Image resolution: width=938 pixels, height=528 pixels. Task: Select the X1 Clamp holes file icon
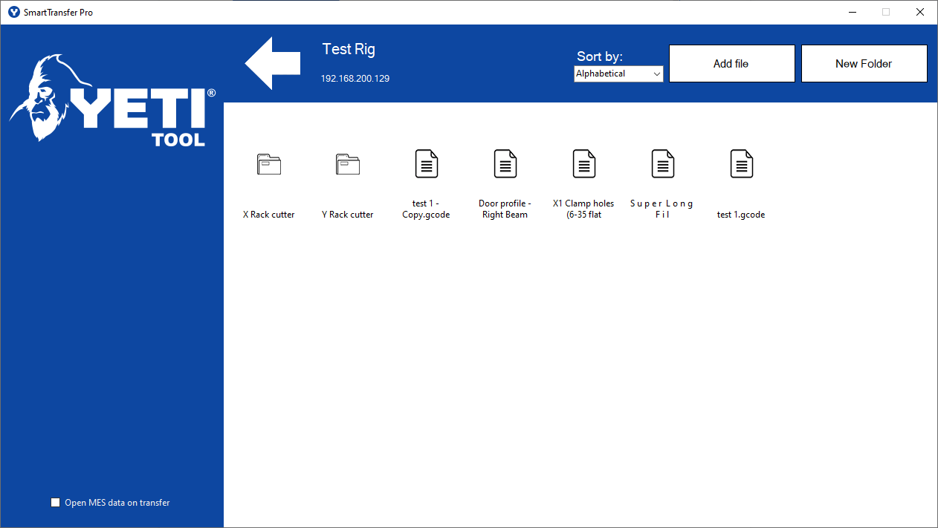584,163
